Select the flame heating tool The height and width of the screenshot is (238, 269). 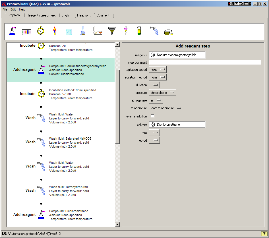point(55,31)
